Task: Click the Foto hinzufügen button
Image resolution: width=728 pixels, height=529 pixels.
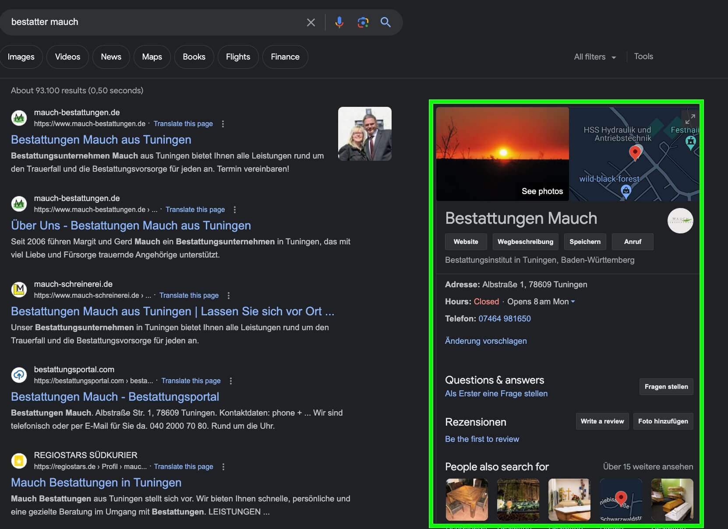Action: [663, 421]
